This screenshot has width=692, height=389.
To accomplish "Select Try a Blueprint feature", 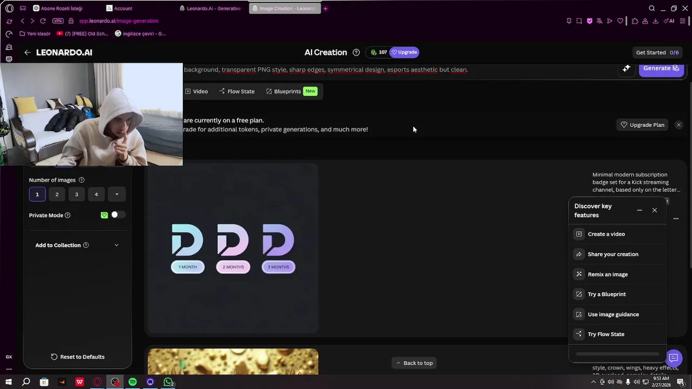I will click(x=617, y=294).
